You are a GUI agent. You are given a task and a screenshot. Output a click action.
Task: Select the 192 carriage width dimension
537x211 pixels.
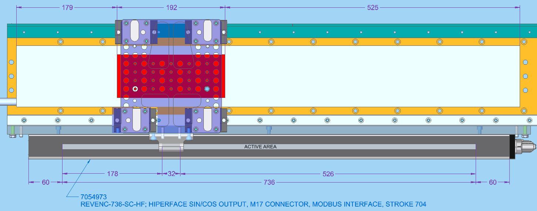pos(172,7)
